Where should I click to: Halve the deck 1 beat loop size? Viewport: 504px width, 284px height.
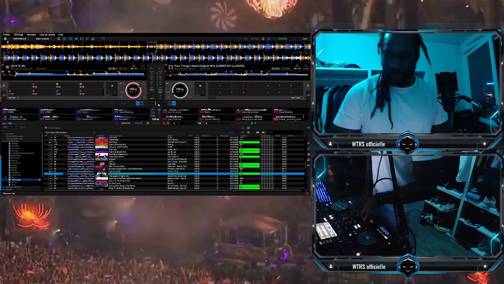click(109, 92)
